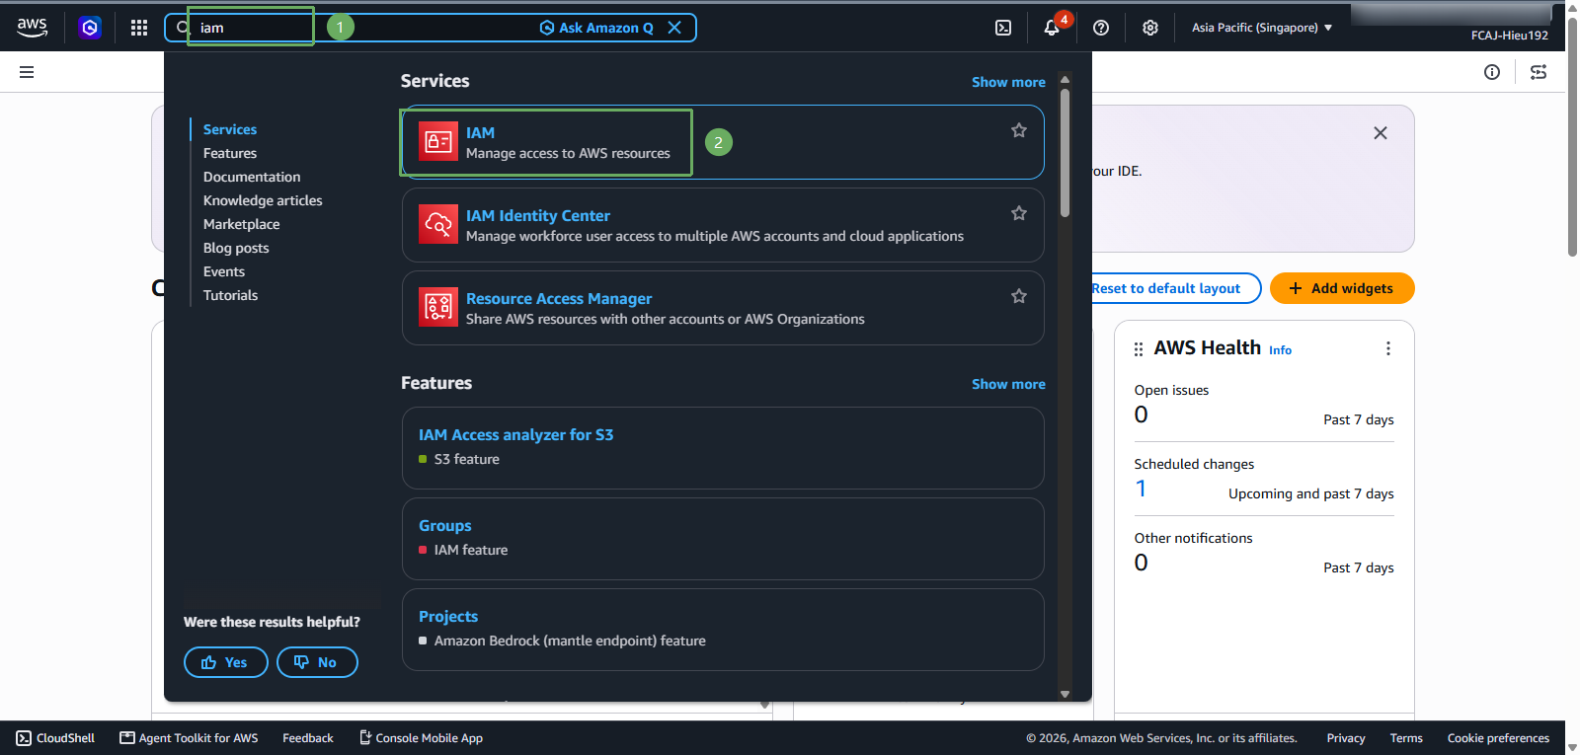
Task: Click Show more next to Features
Action: pyautogui.click(x=1008, y=384)
